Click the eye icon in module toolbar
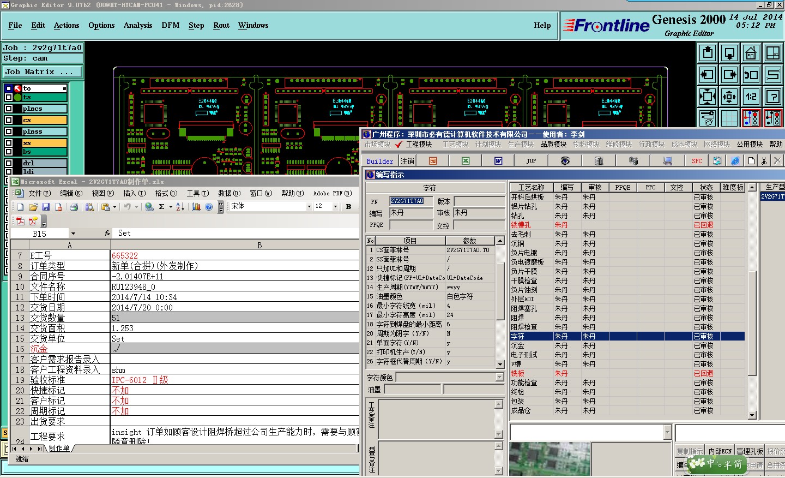Screen dimensions: 785x478 coord(565,161)
